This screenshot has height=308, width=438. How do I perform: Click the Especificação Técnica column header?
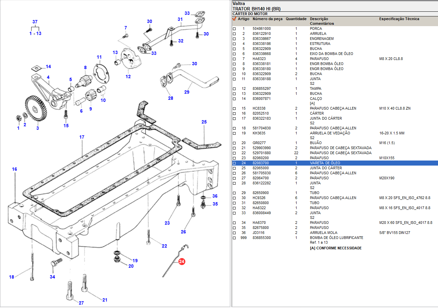[399, 19]
